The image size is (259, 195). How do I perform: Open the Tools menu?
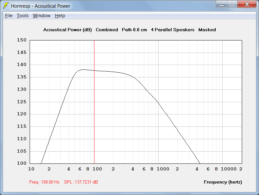[x=23, y=16]
